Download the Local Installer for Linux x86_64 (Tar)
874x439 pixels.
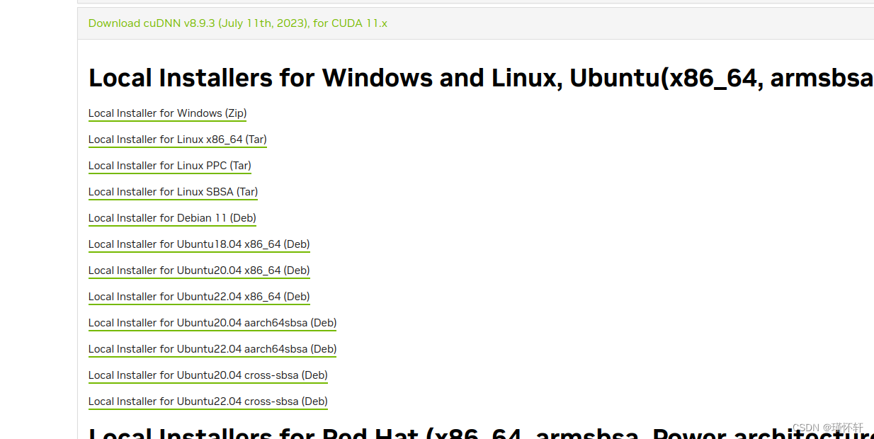click(x=177, y=139)
